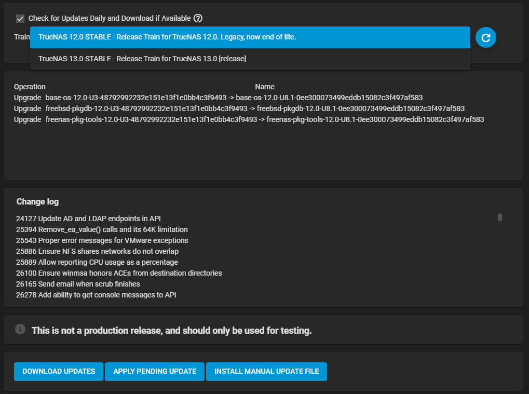This screenshot has height=394, width=529.
Task: Uncheck Check for Updates Daily checkbox
Action: click(x=20, y=19)
